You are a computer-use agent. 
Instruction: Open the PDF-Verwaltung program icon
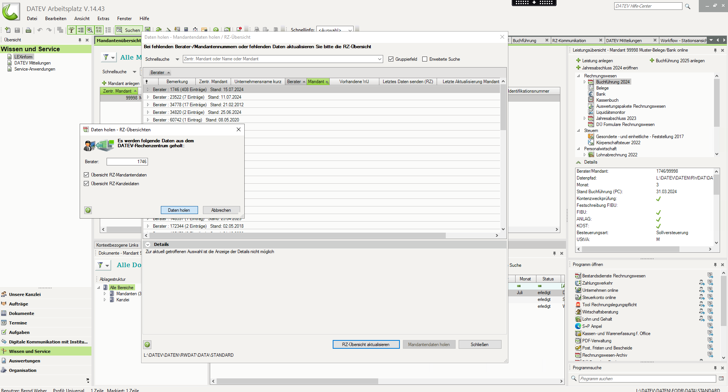click(x=578, y=341)
